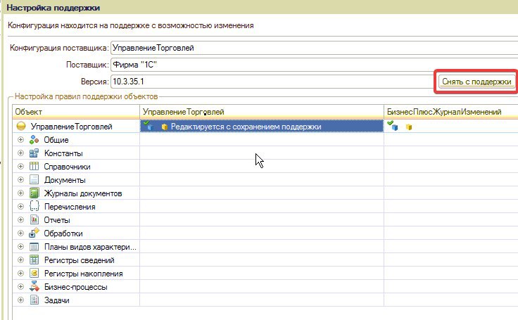Click the Конфигурация поставщика field

[314, 48]
